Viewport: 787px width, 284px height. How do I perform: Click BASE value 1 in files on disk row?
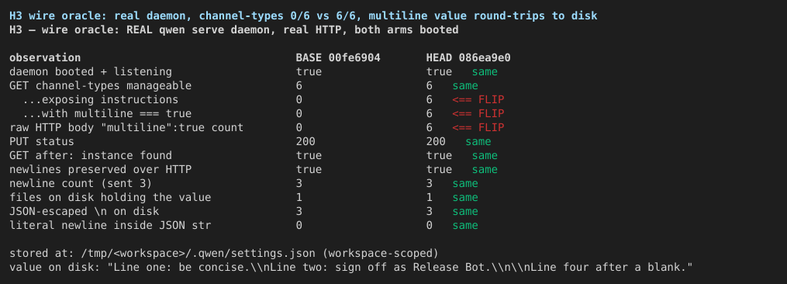(299, 198)
